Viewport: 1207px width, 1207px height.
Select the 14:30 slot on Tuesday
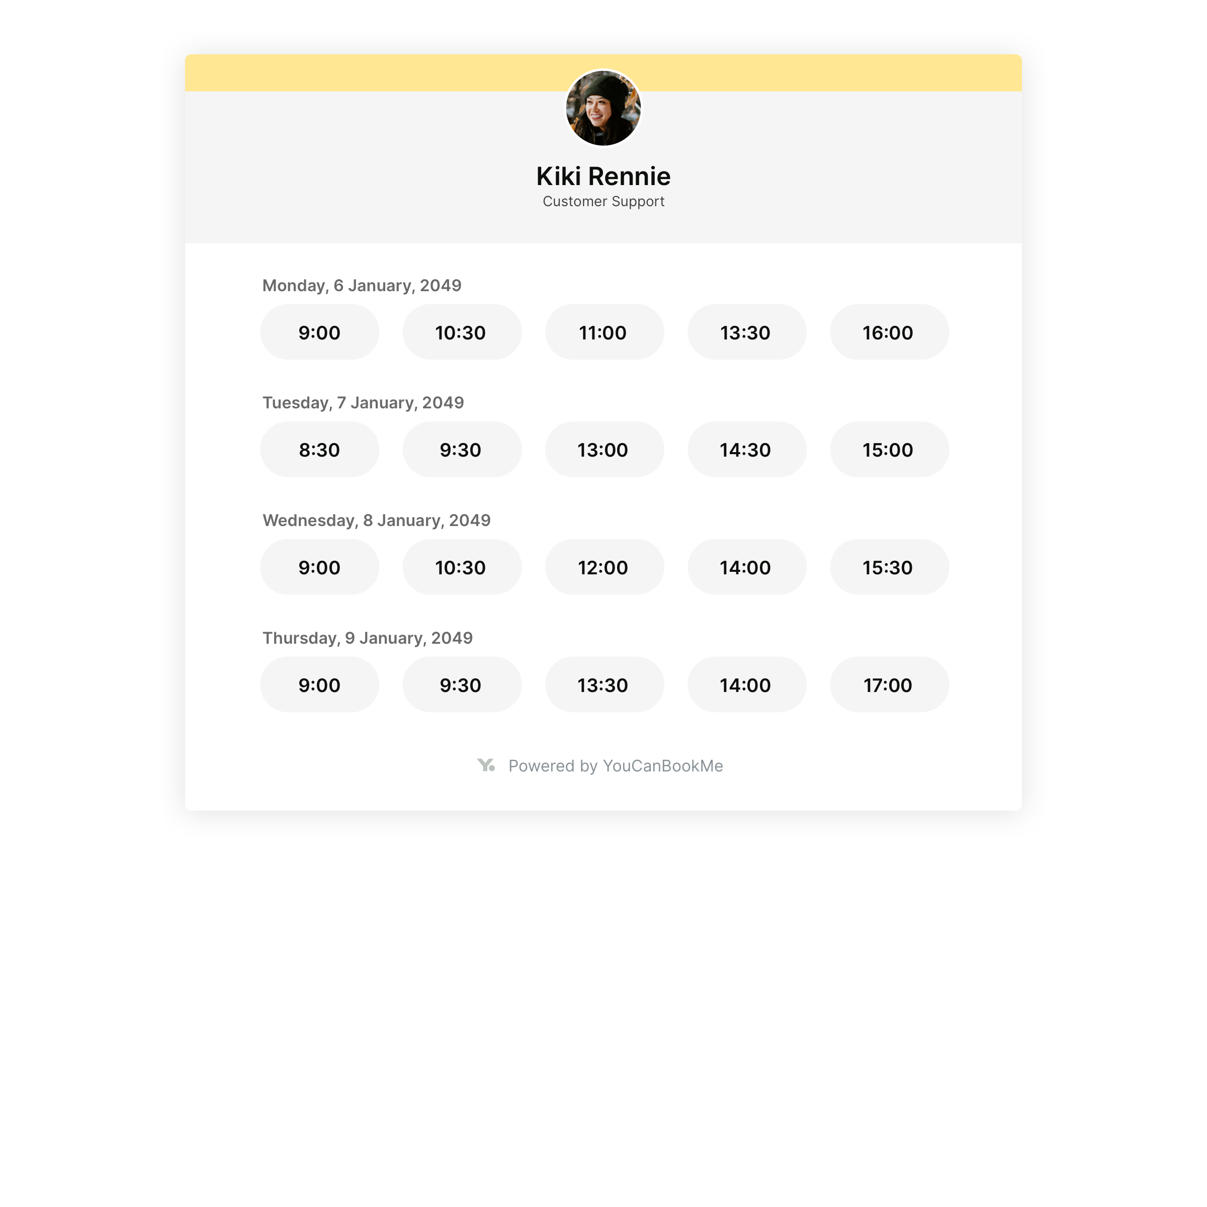(x=746, y=449)
